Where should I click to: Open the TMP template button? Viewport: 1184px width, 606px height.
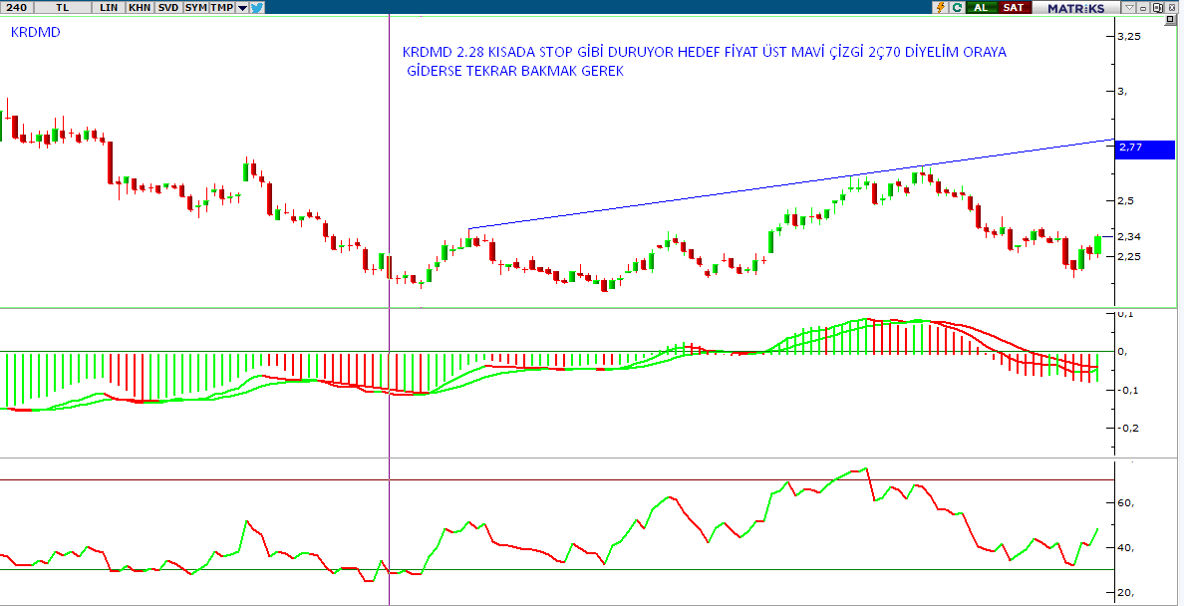[x=222, y=8]
